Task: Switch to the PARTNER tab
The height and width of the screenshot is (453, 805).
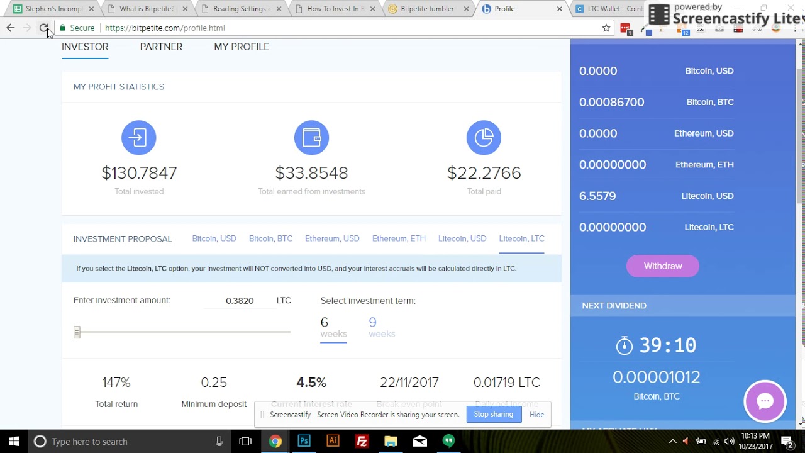Action: [x=161, y=47]
